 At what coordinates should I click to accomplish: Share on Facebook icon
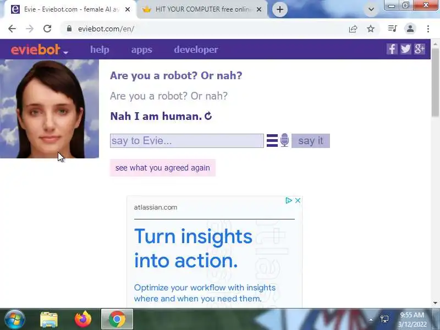(x=392, y=49)
